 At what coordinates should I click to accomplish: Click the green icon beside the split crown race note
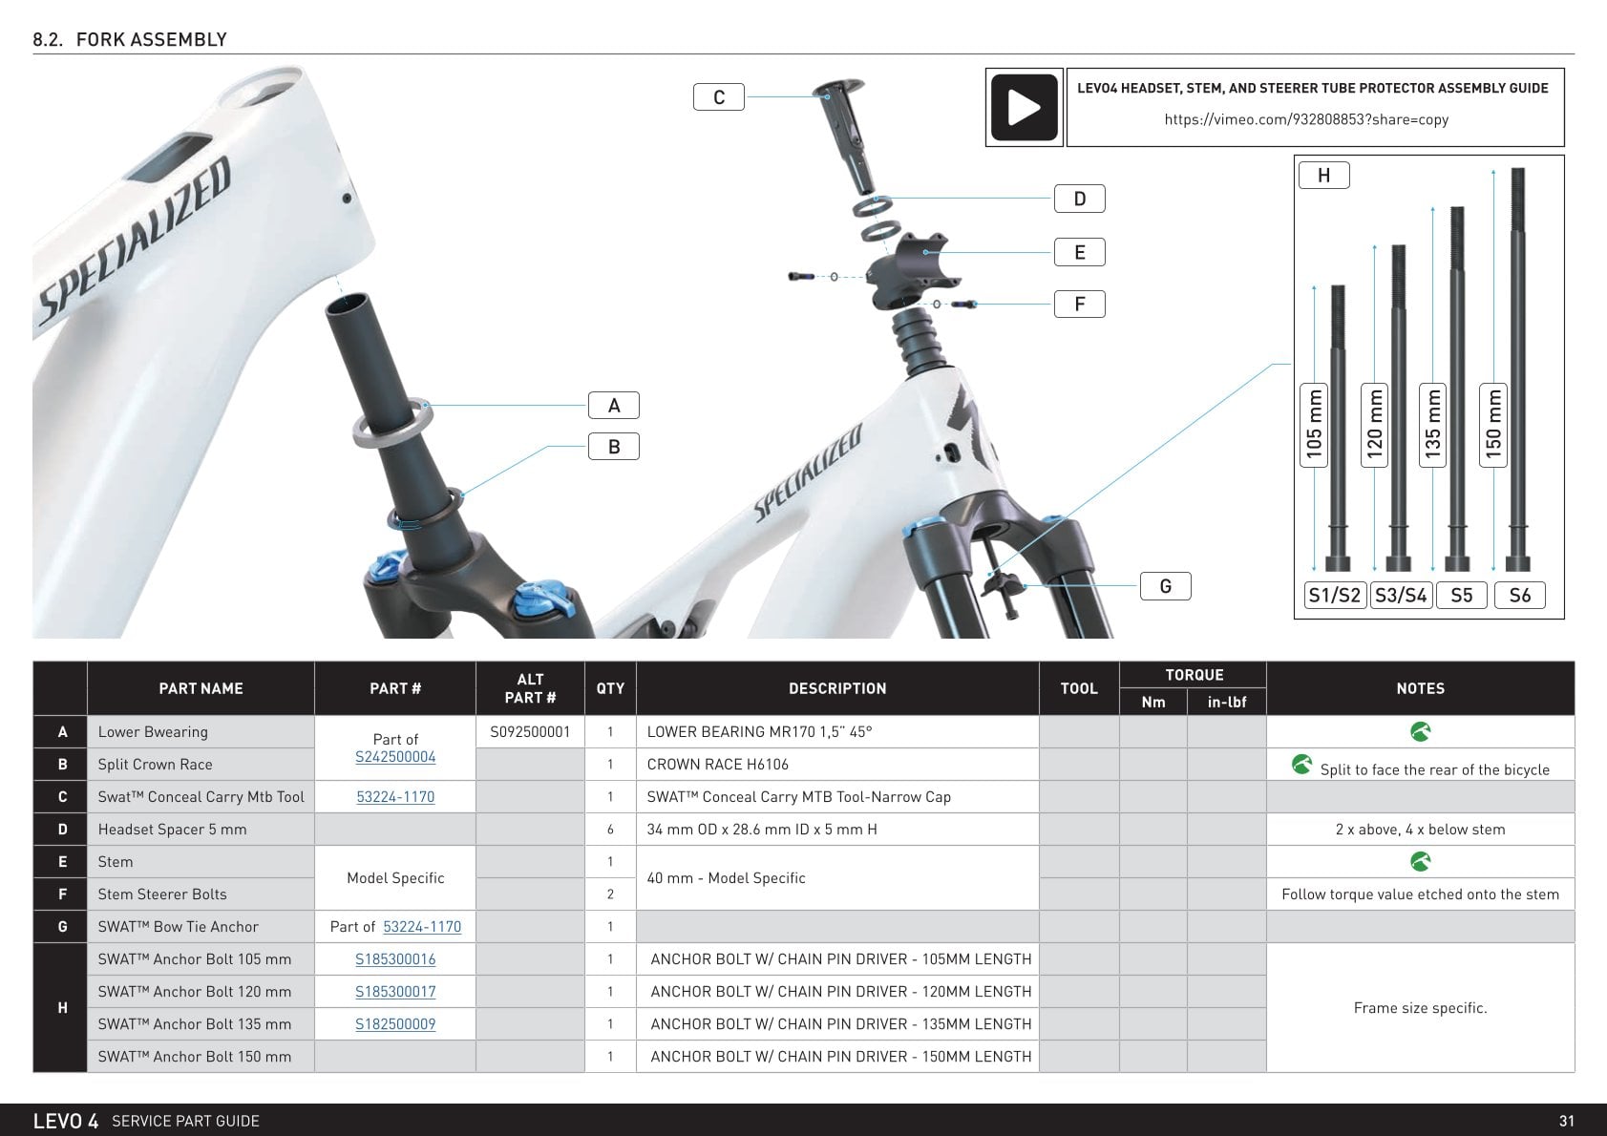pos(1301,764)
